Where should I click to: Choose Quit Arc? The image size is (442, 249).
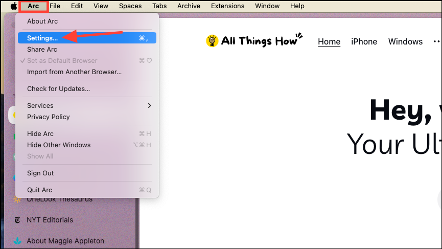click(x=87, y=190)
